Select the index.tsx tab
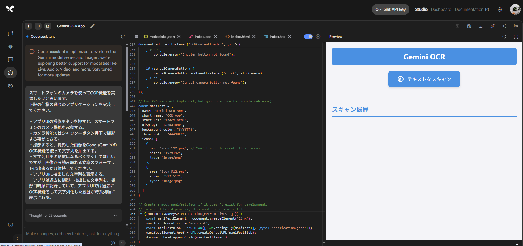The image size is (523, 246). click(x=275, y=37)
